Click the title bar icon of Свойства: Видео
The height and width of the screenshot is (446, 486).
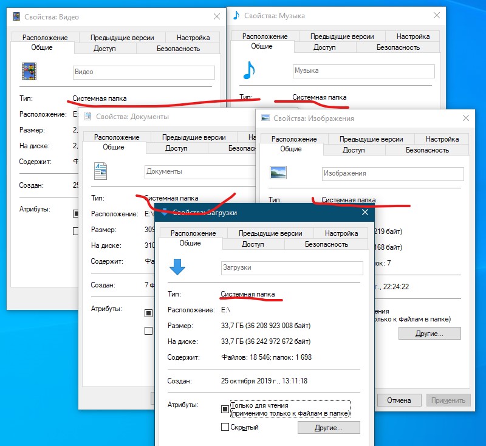16,16
